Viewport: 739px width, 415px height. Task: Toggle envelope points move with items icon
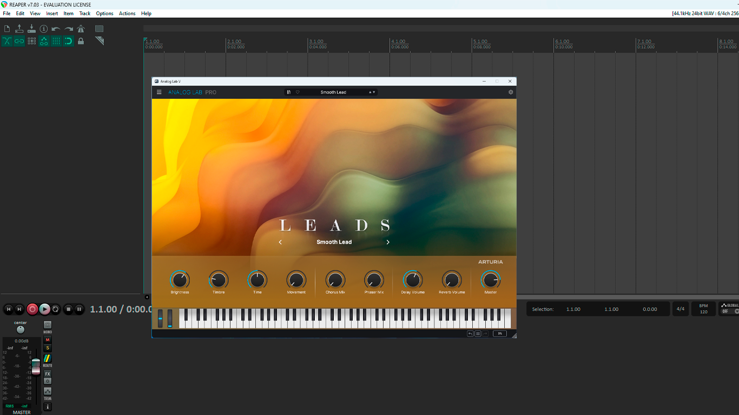pyautogui.click(x=44, y=41)
